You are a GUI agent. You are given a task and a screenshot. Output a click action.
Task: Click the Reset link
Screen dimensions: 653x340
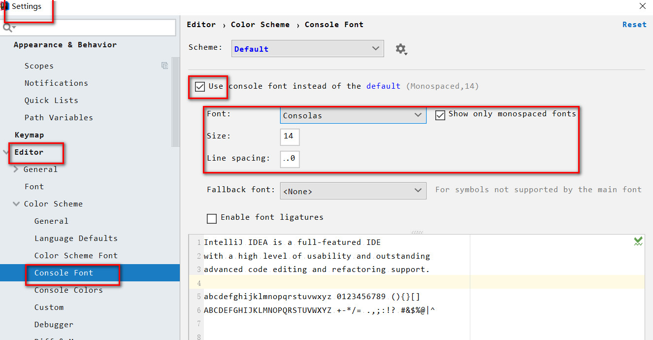click(x=634, y=25)
